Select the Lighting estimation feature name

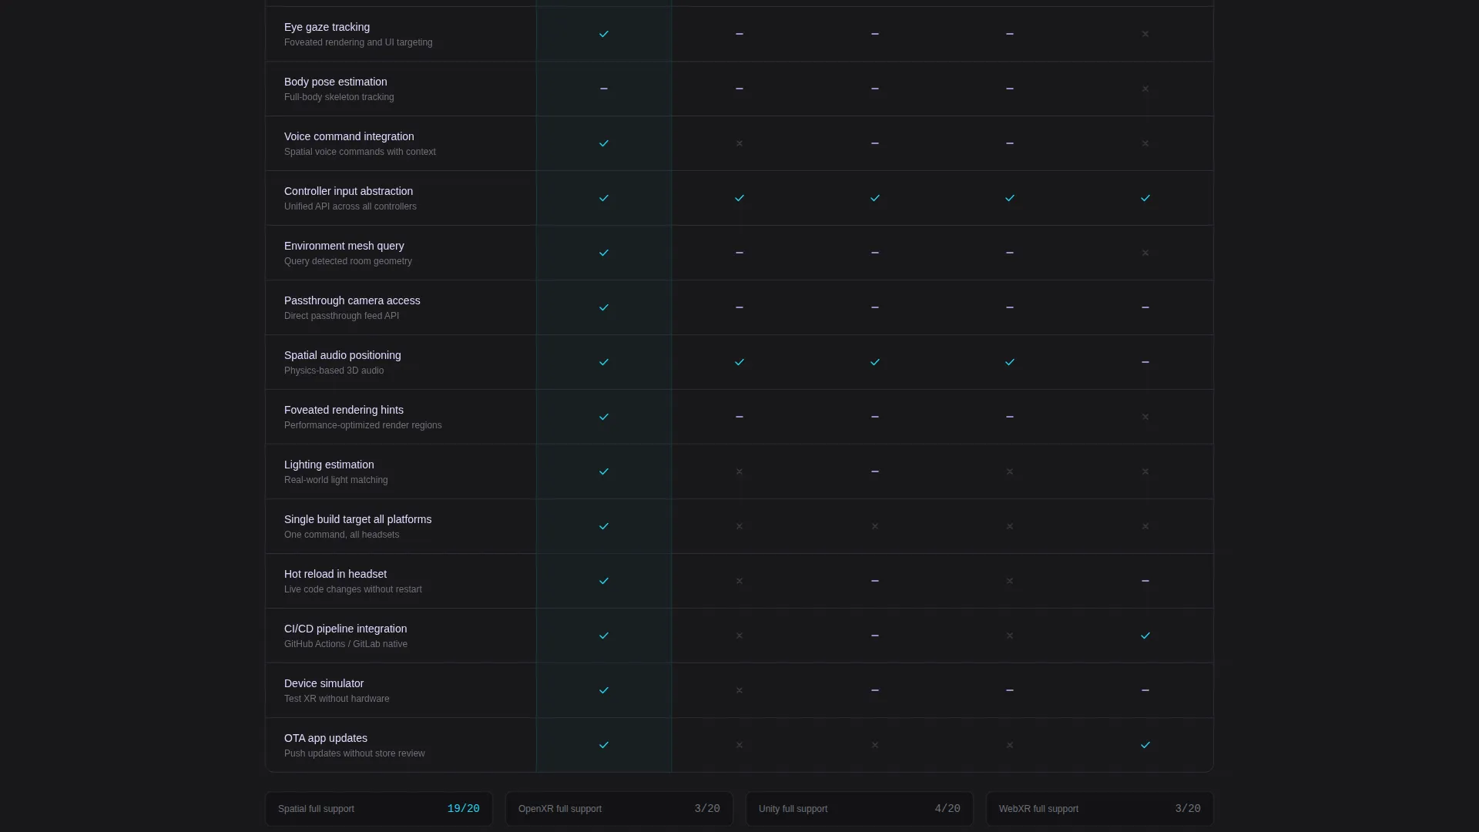point(329,465)
